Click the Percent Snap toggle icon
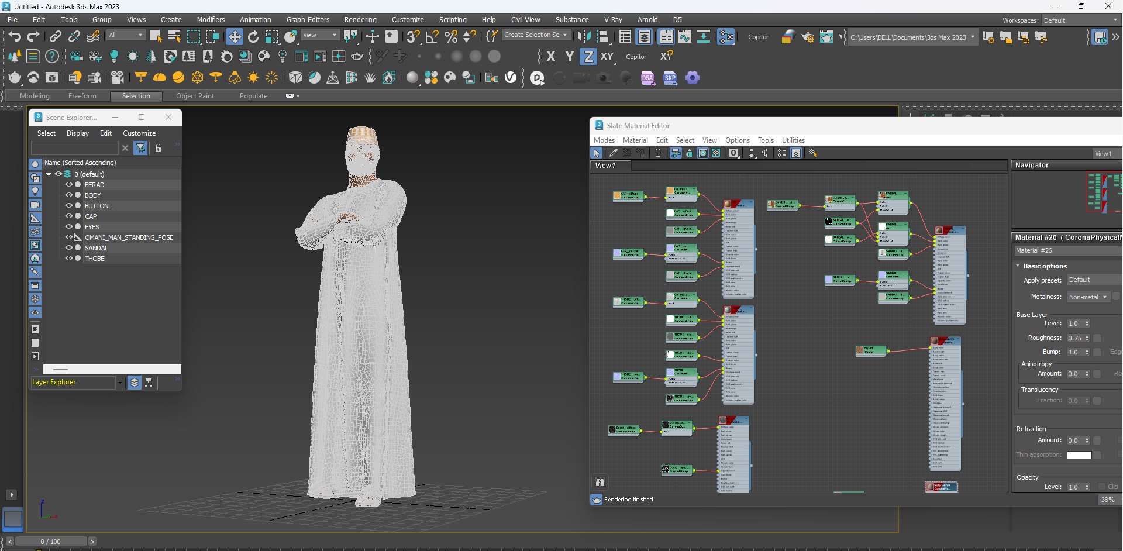This screenshot has width=1123, height=551. (x=451, y=37)
